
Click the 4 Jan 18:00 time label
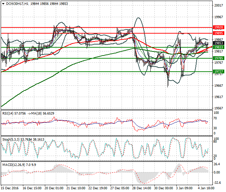pos(206,188)
